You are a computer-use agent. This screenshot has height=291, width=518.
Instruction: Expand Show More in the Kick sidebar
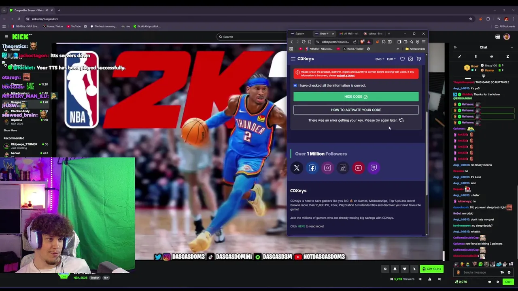11,130
